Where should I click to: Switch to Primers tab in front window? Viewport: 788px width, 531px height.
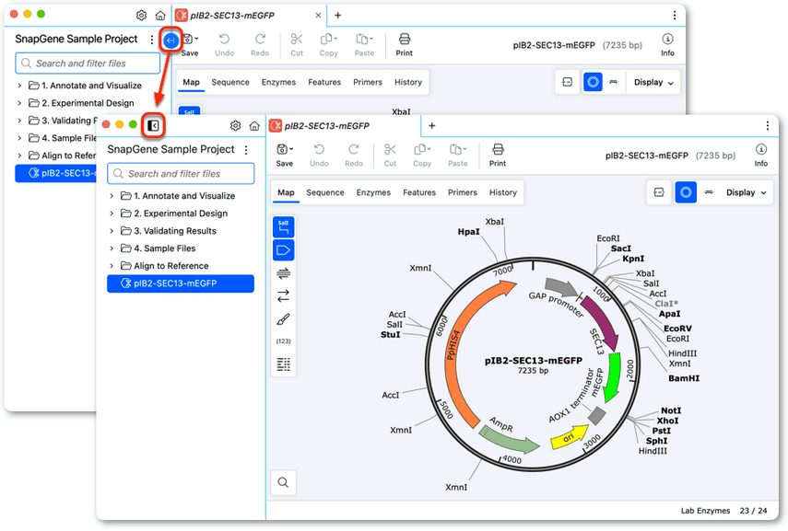click(463, 192)
